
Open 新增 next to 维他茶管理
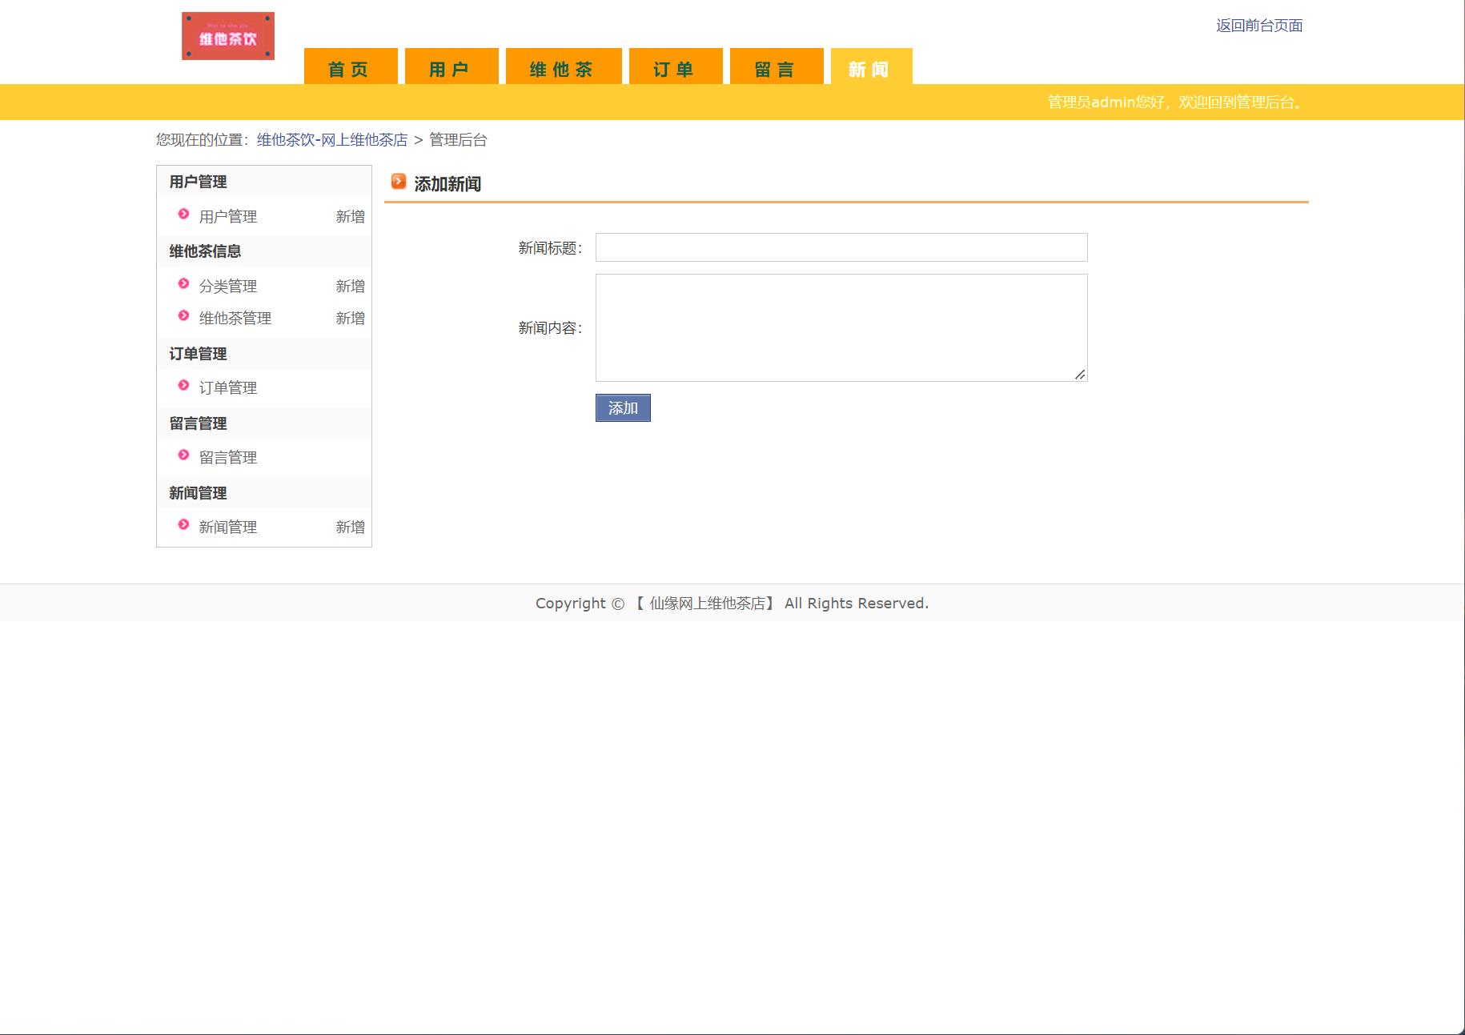351,317
